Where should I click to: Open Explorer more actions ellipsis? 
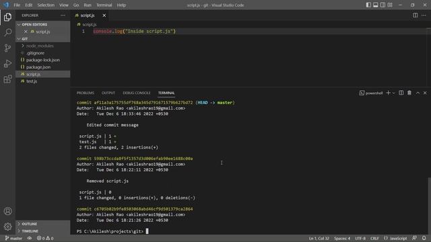[63, 15]
